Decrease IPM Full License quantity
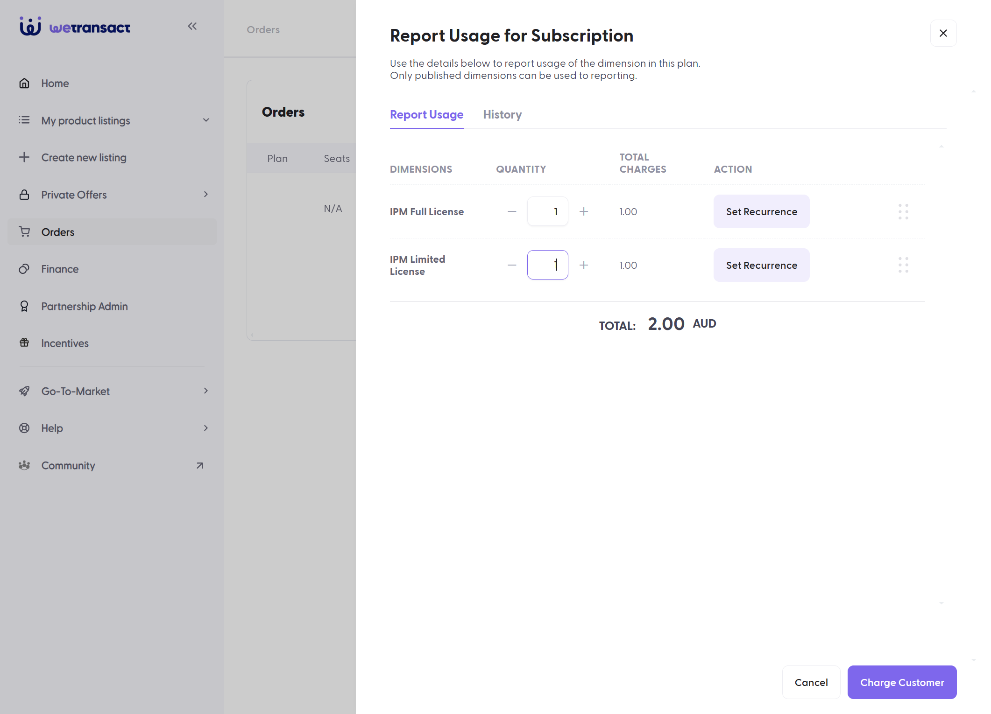The width and height of the screenshot is (991, 714). pos(512,211)
